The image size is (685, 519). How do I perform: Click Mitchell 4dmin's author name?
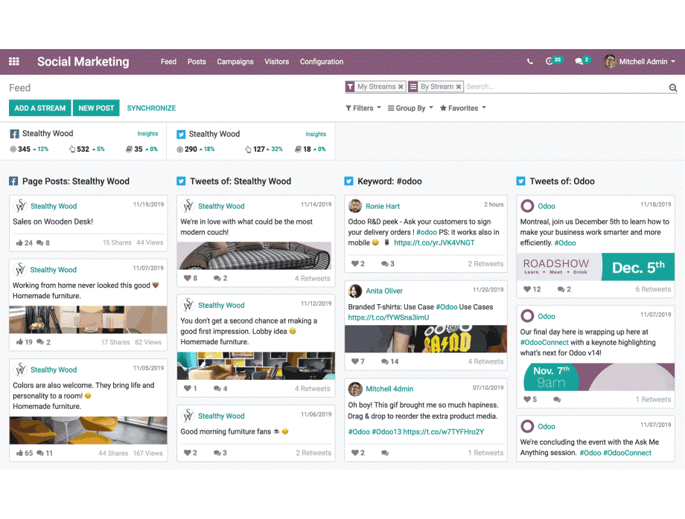pyautogui.click(x=389, y=389)
